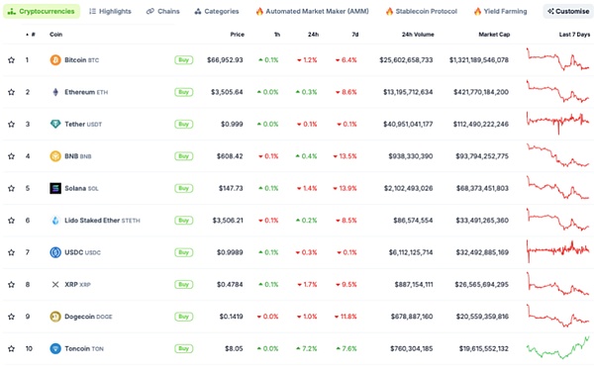Click the Buy button for Ethereum

[x=184, y=92]
